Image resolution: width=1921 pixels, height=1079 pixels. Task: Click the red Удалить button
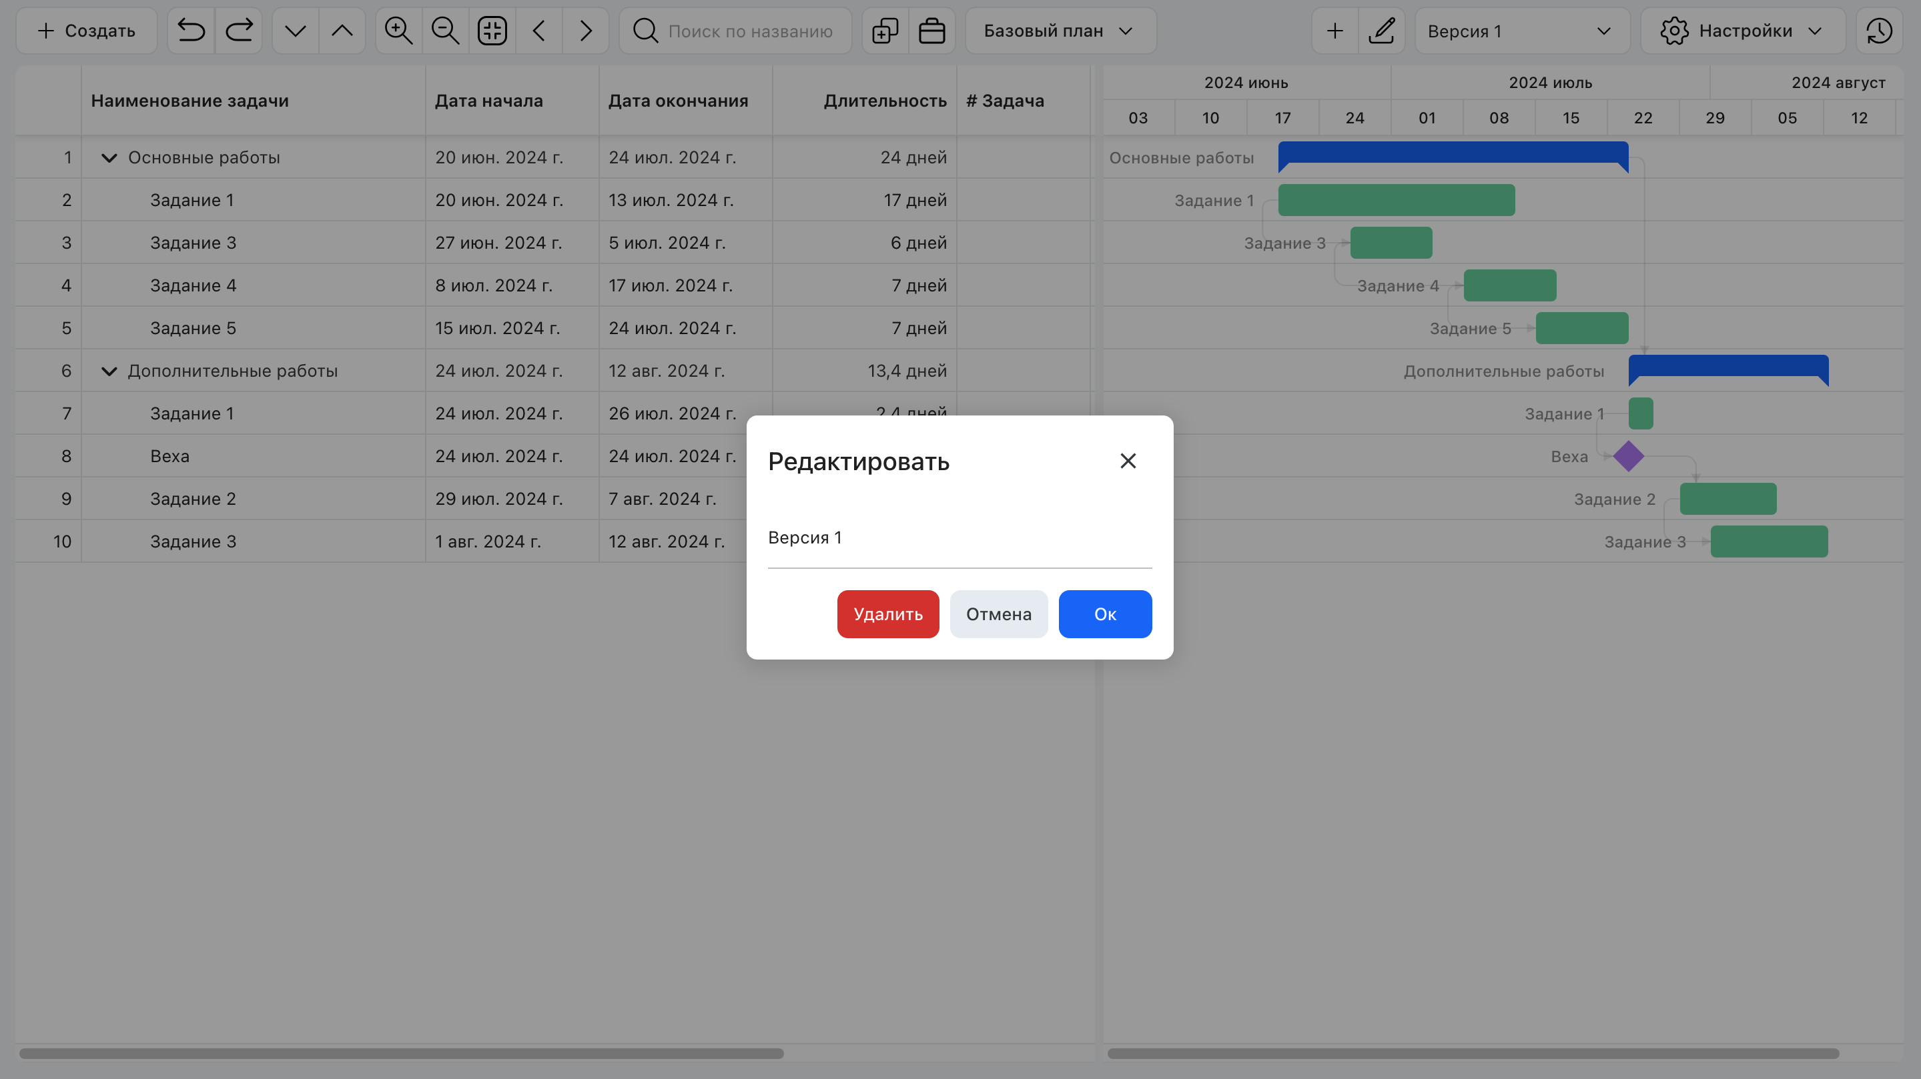(x=888, y=614)
